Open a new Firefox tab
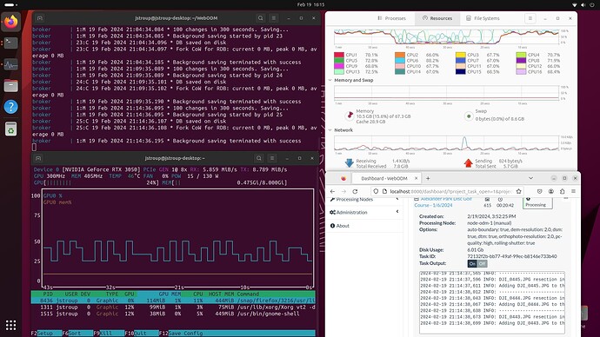 428,178
